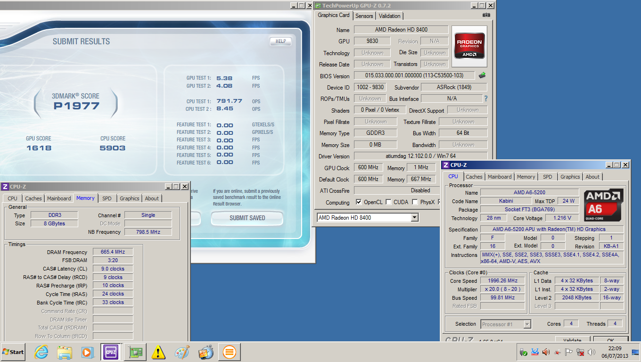Click the photo stopwatch taskbar icon
Viewport: 641px width, 362px height.
tap(205, 352)
